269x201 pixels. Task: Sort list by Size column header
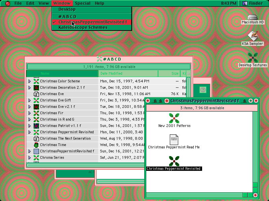coord(169,73)
